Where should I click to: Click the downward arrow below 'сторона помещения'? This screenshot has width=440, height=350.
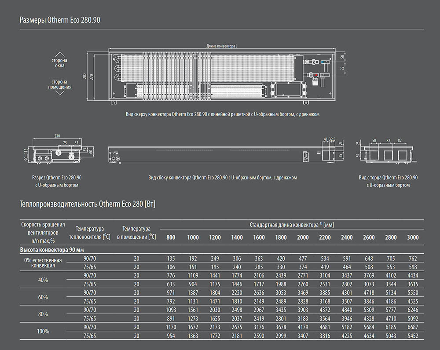pos(59,93)
